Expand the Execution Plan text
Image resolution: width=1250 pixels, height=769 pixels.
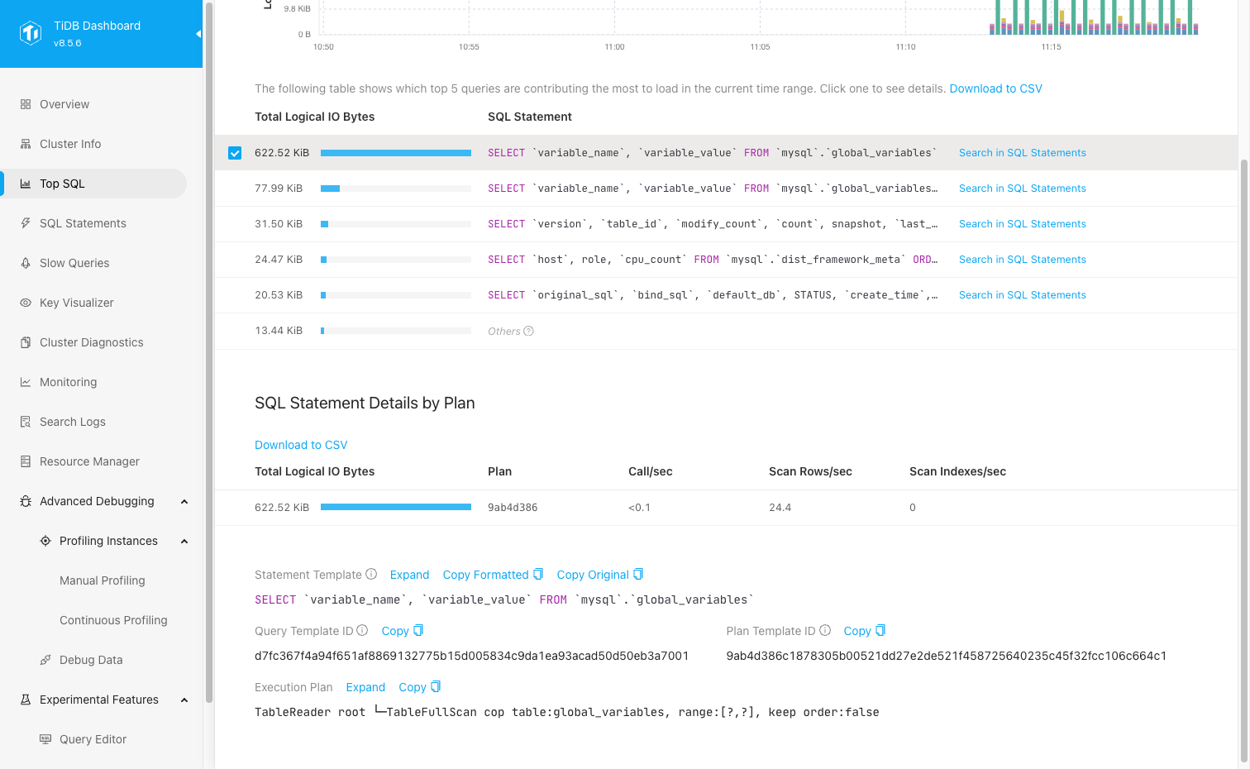[x=365, y=687]
